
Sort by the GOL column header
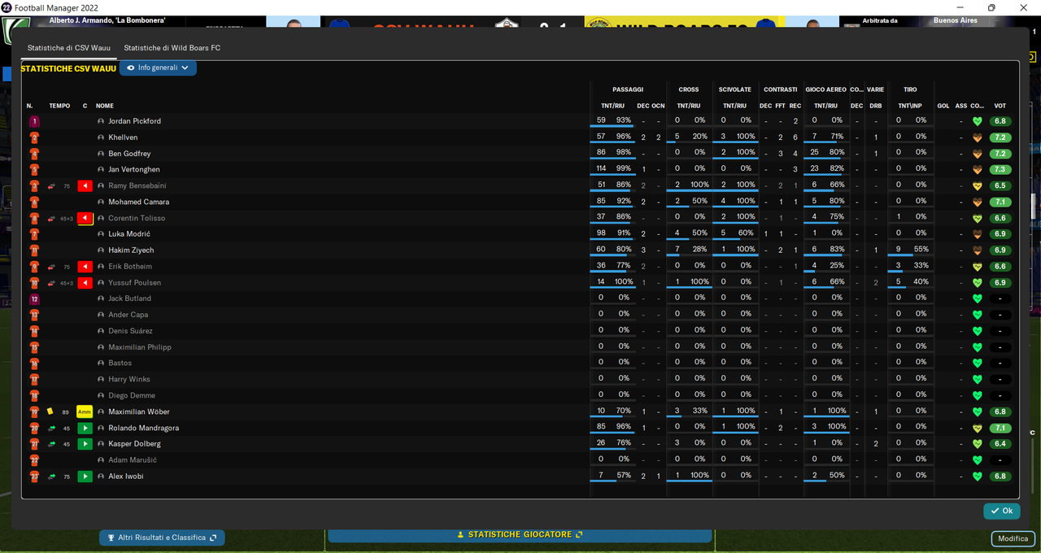pyautogui.click(x=943, y=106)
